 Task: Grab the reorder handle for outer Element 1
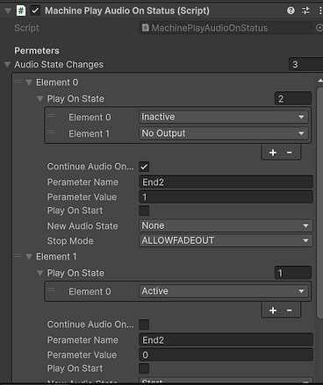tap(18, 256)
